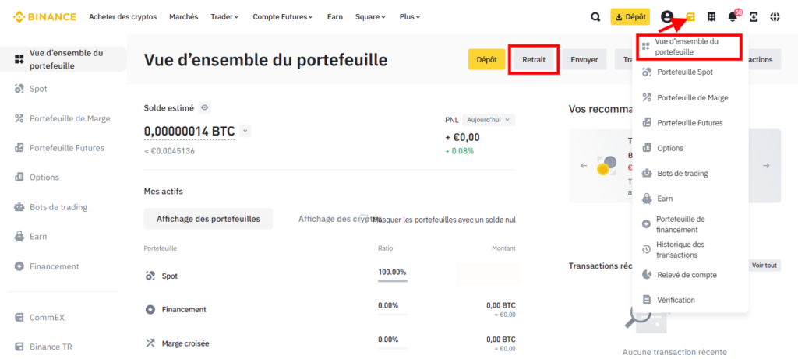Open the Marchés menu item

point(183,16)
